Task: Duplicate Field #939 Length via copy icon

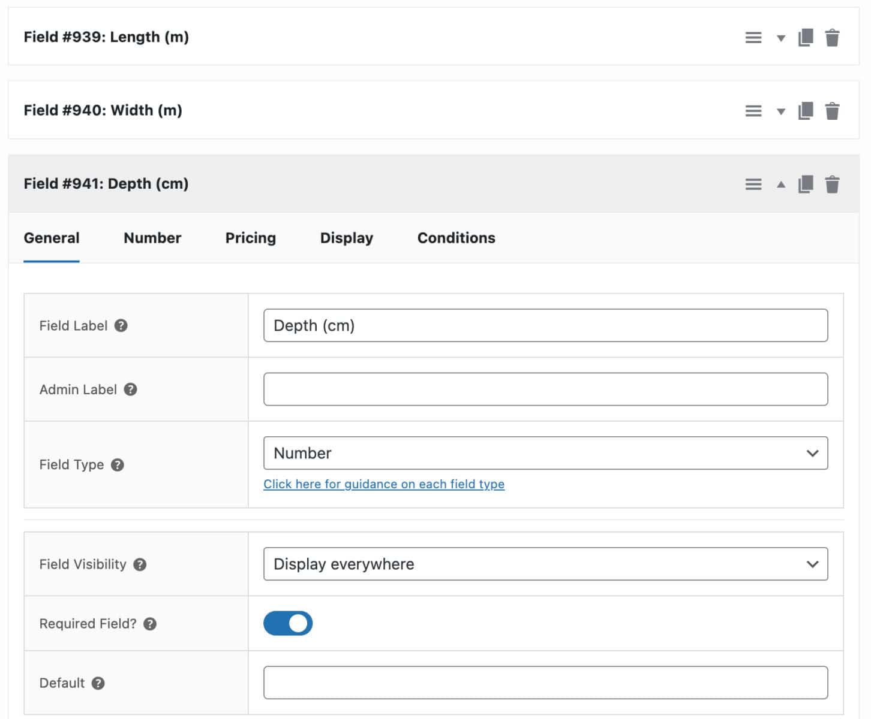Action: (x=806, y=37)
